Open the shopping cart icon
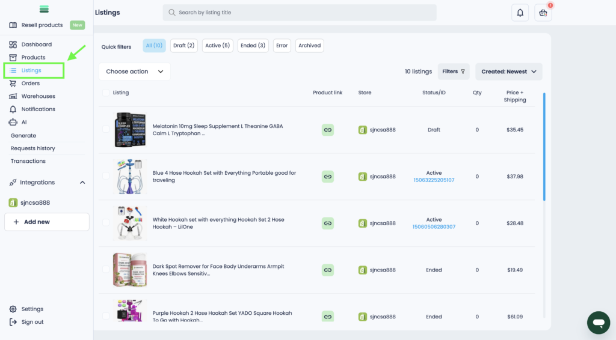The width and height of the screenshot is (616, 340). (x=543, y=13)
